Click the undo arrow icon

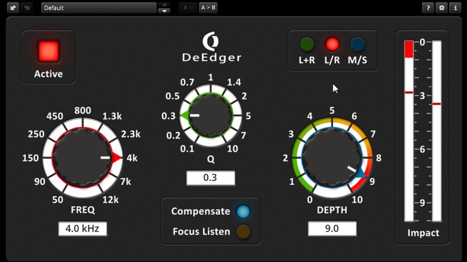click(x=13, y=8)
